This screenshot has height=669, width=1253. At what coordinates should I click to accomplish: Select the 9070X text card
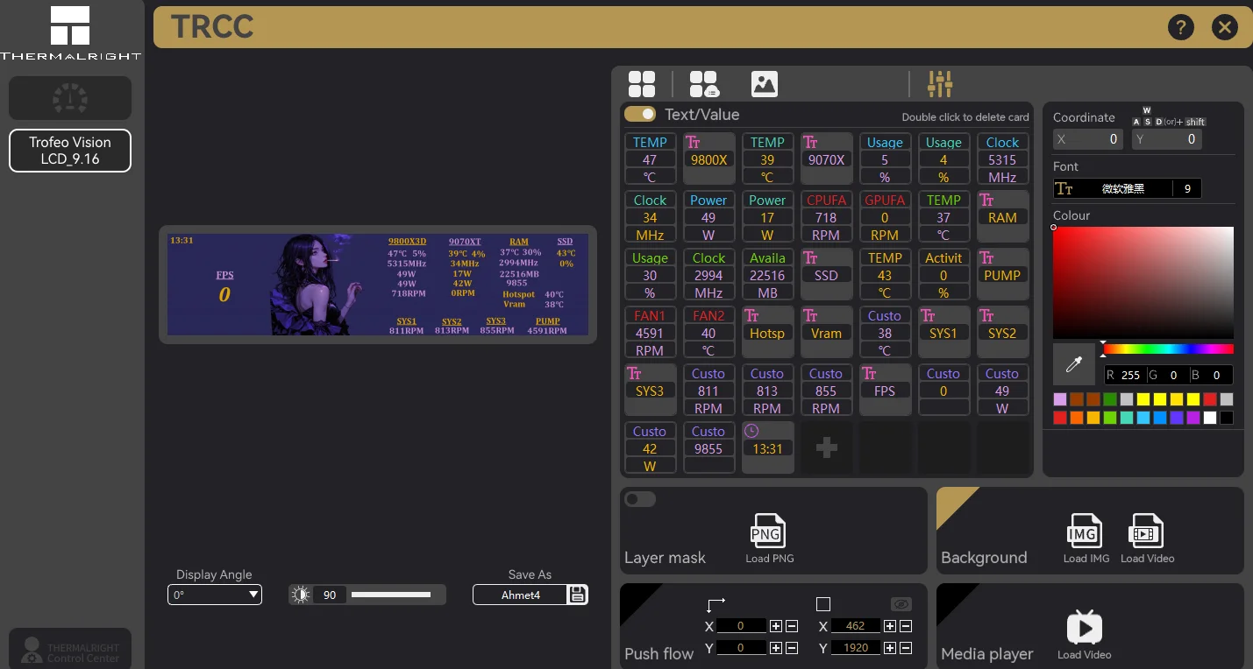point(826,158)
